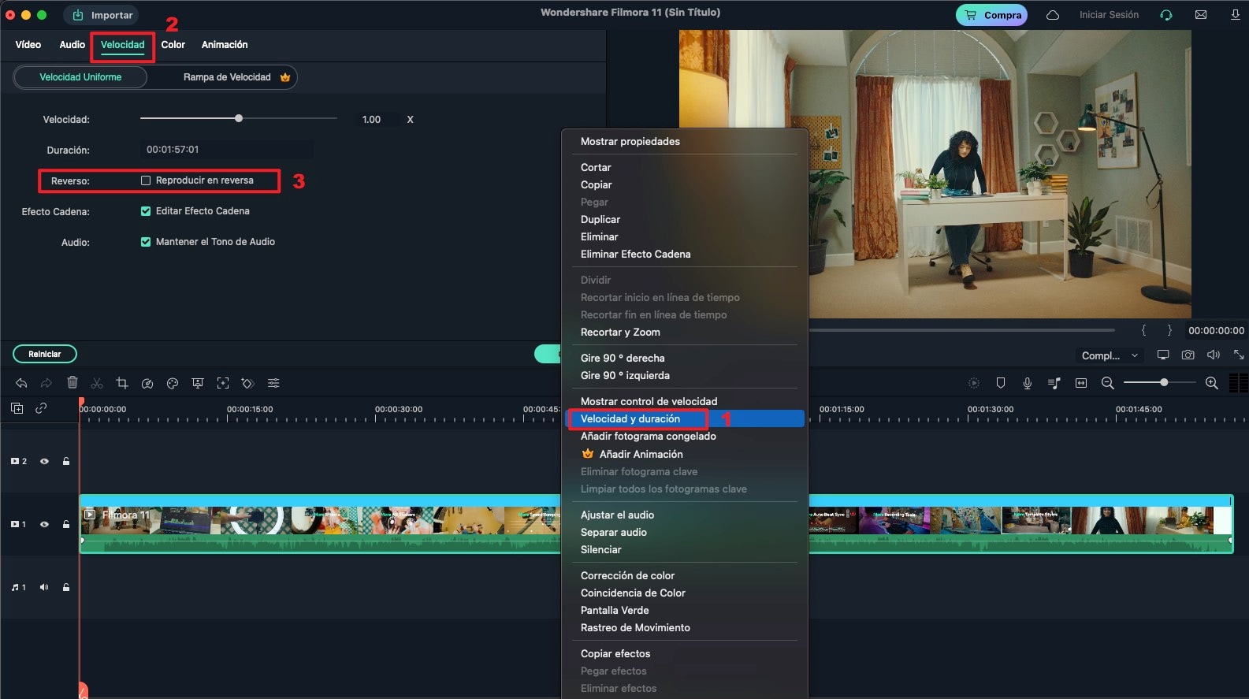Undo the last action in timeline toolbar

[x=21, y=383]
